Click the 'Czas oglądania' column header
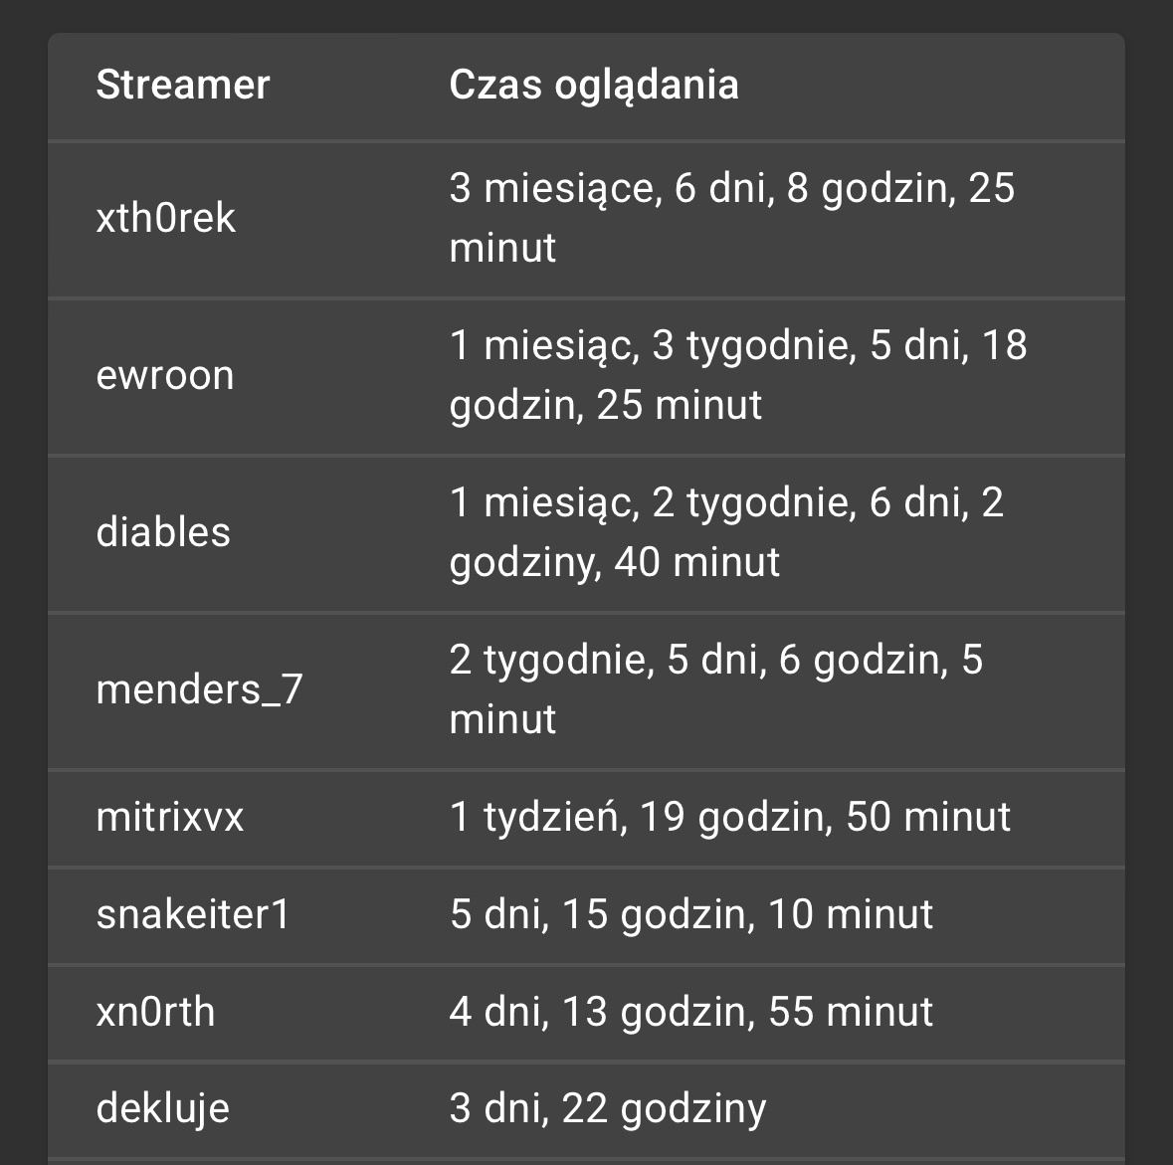1173x1165 pixels. click(x=593, y=85)
